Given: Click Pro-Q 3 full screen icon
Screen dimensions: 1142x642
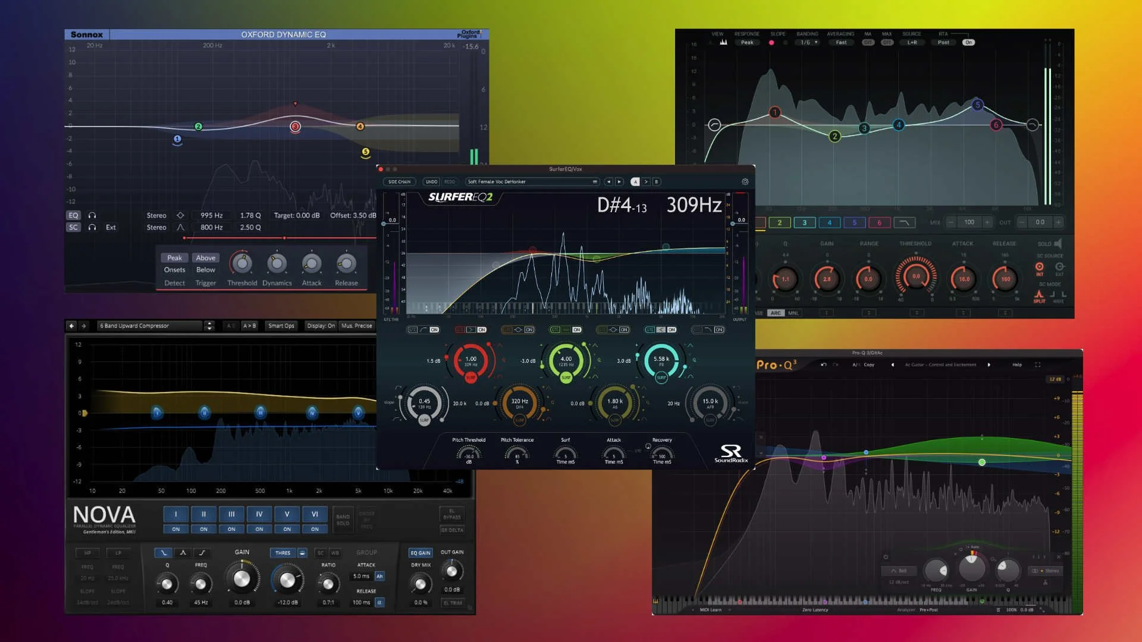Looking at the screenshot, I should pyautogui.click(x=1037, y=364).
